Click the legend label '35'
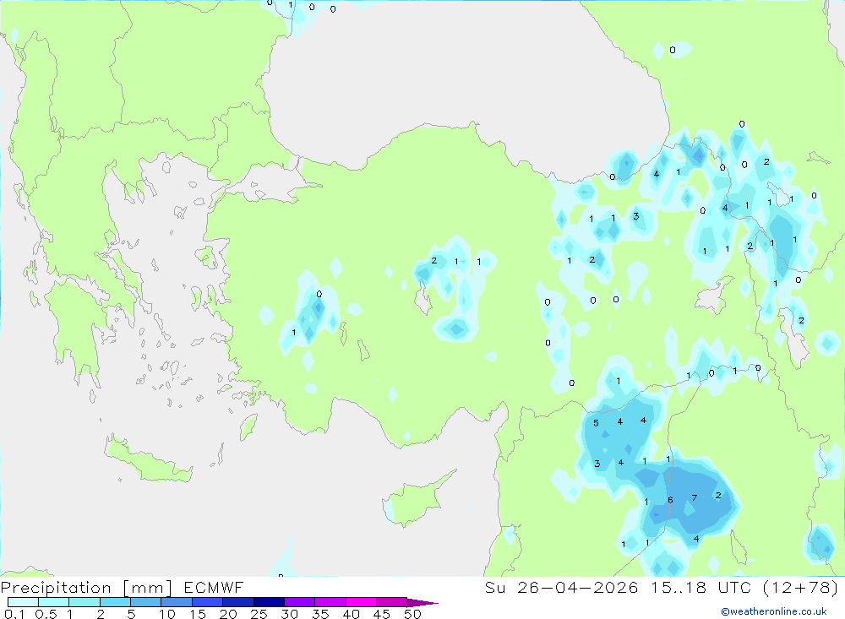Screen dimensions: 845x619 coord(320,614)
